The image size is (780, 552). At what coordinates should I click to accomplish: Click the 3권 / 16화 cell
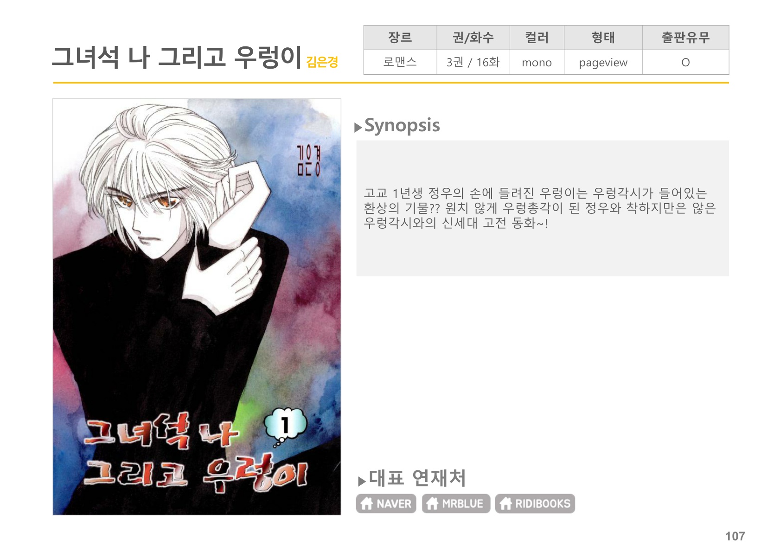[x=473, y=62]
